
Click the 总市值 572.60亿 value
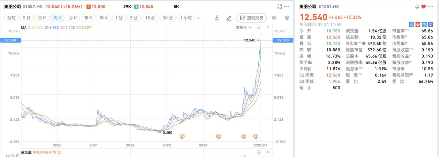tap(377, 44)
